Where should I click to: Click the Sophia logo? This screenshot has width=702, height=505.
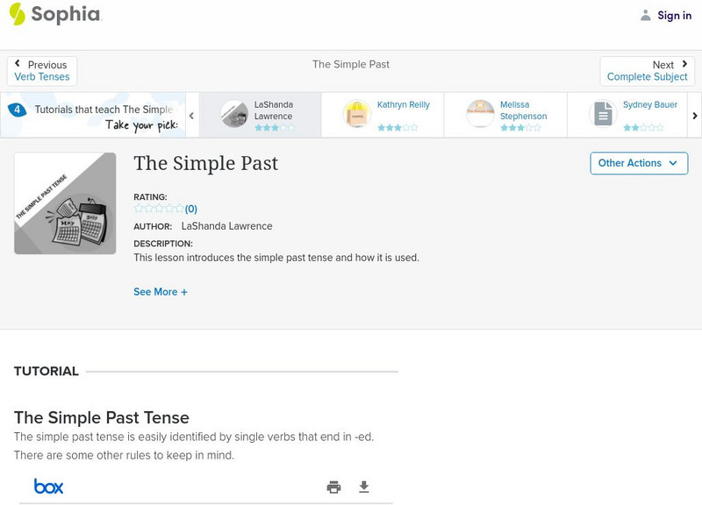pos(54,14)
